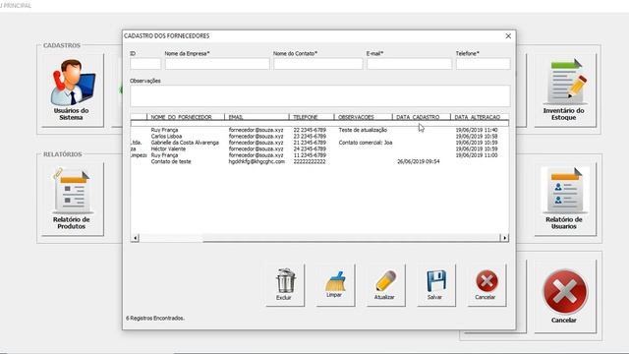This screenshot has height=354, width=629.
Task: Click the E-mail input field
Action: pyautogui.click(x=409, y=64)
